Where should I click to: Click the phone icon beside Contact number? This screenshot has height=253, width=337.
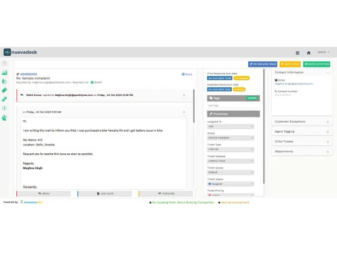tap(276, 91)
